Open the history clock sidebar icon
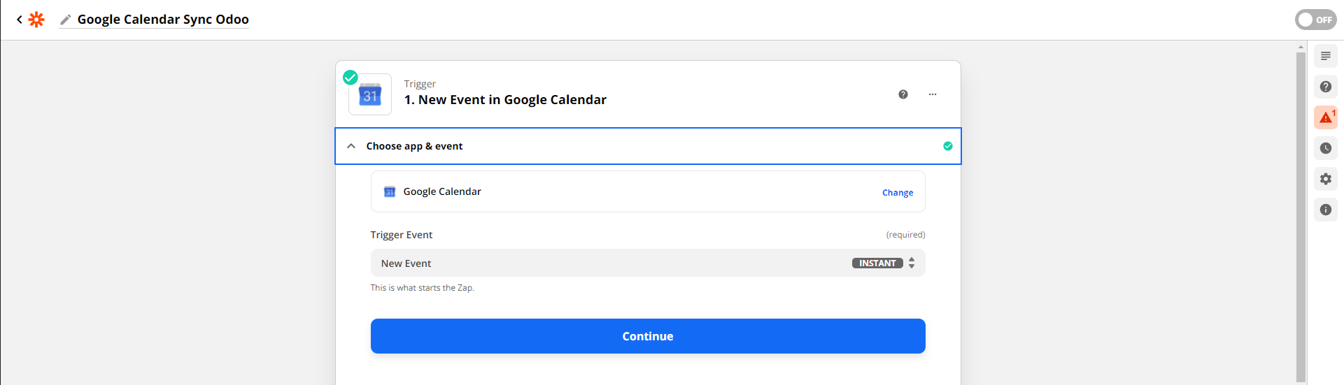Viewport: 1344px width, 385px height. tap(1325, 148)
